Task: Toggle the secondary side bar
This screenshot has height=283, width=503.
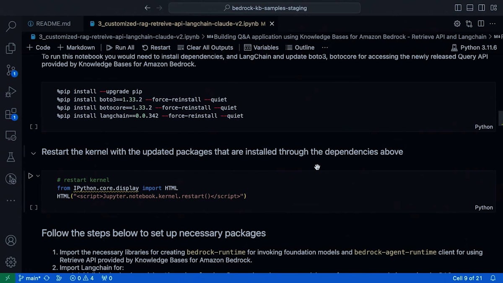Action: click(x=482, y=8)
